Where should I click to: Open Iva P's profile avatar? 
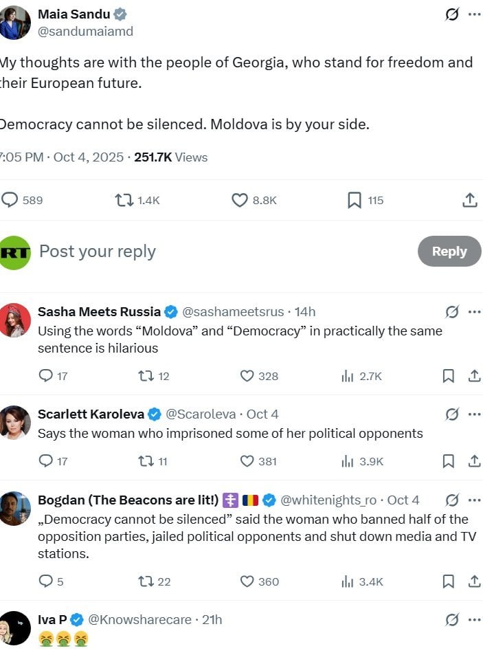pyautogui.click(x=15, y=628)
